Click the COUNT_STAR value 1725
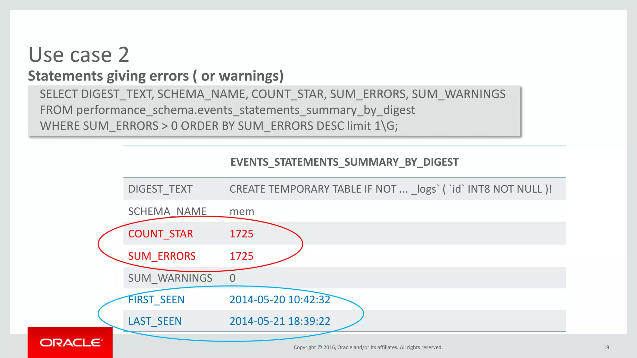637x358 pixels. (241, 234)
